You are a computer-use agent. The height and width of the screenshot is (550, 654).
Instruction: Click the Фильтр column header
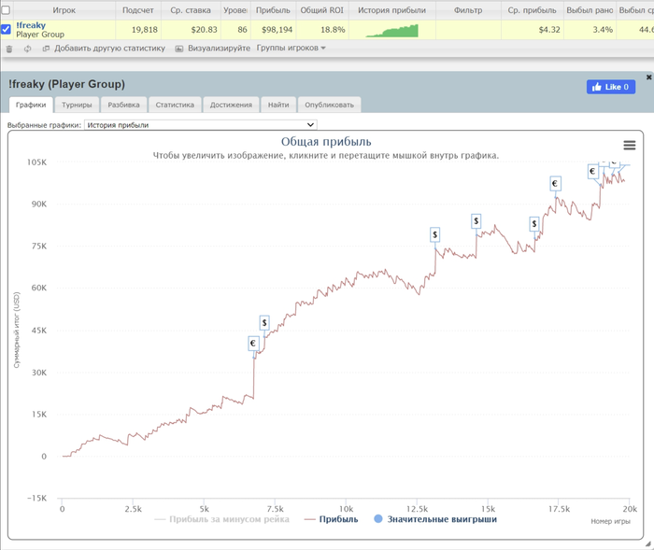(468, 10)
